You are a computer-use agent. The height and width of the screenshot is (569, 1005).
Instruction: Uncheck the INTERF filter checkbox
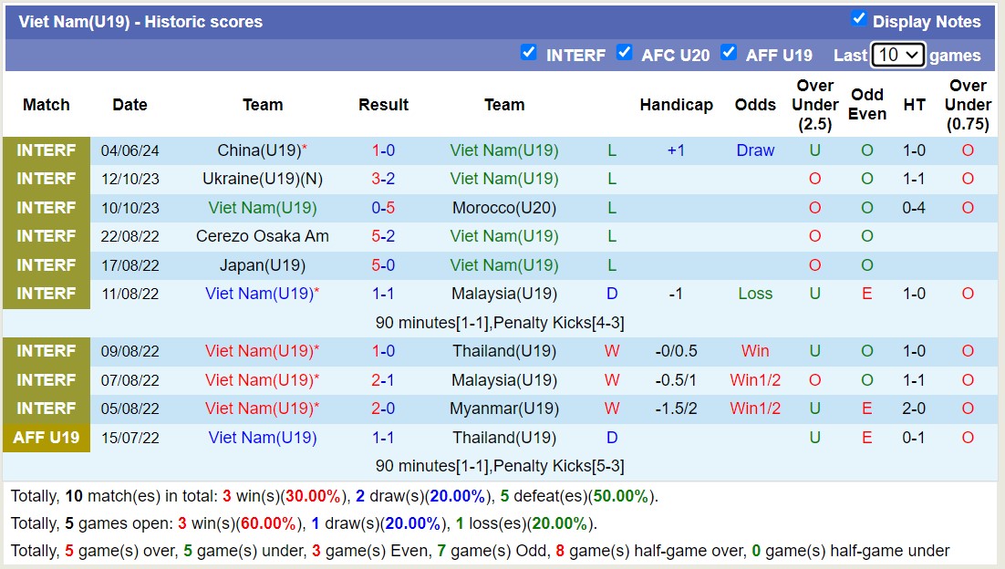pyautogui.click(x=528, y=53)
